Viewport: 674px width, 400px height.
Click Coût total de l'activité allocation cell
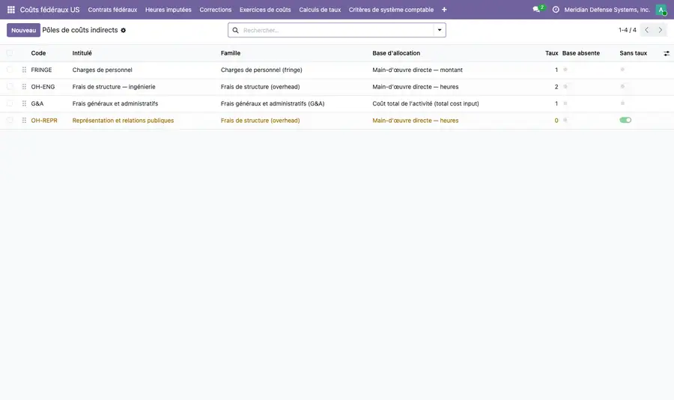tap(425, 103)
